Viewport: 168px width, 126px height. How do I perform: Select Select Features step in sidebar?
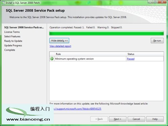coord(12,37)
